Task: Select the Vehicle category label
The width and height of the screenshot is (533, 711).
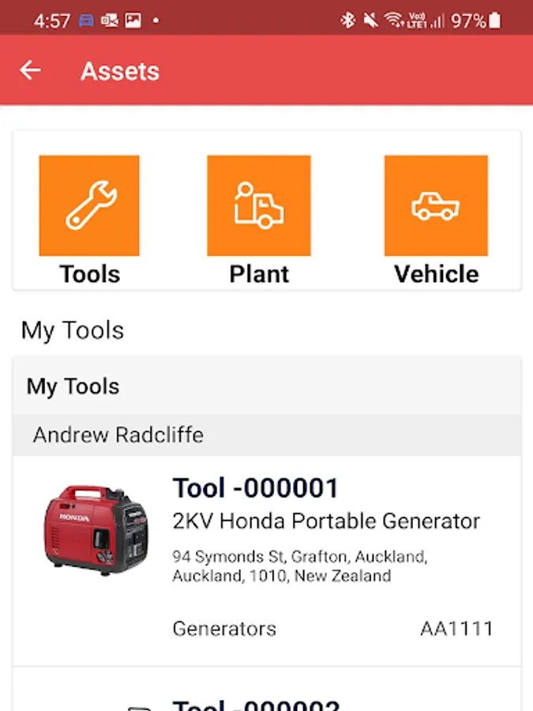Action: (x=436, y=274)
